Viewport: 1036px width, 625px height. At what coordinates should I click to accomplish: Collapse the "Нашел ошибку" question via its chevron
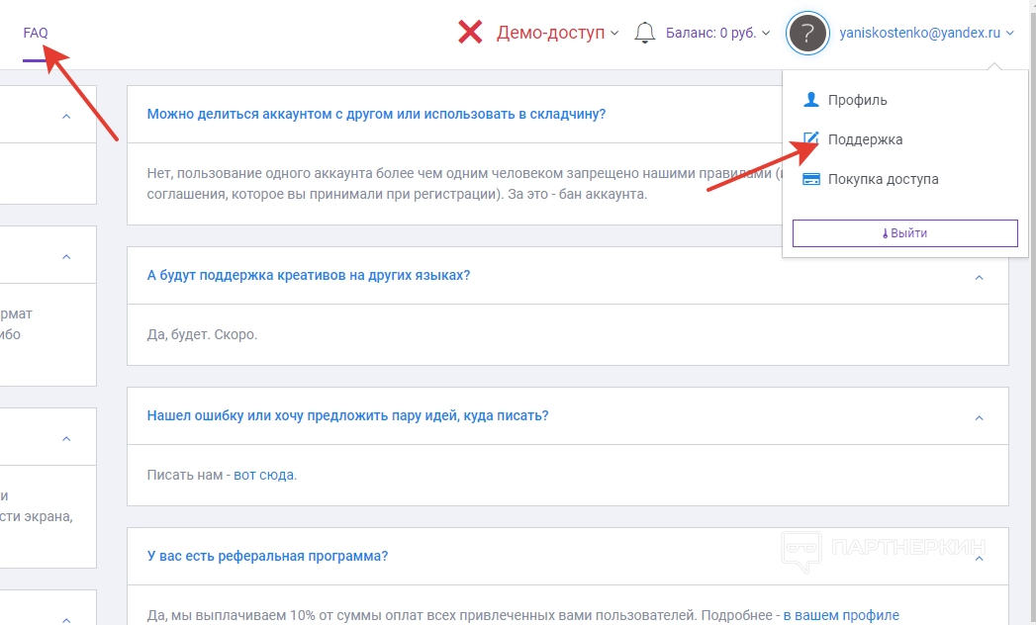979,418
